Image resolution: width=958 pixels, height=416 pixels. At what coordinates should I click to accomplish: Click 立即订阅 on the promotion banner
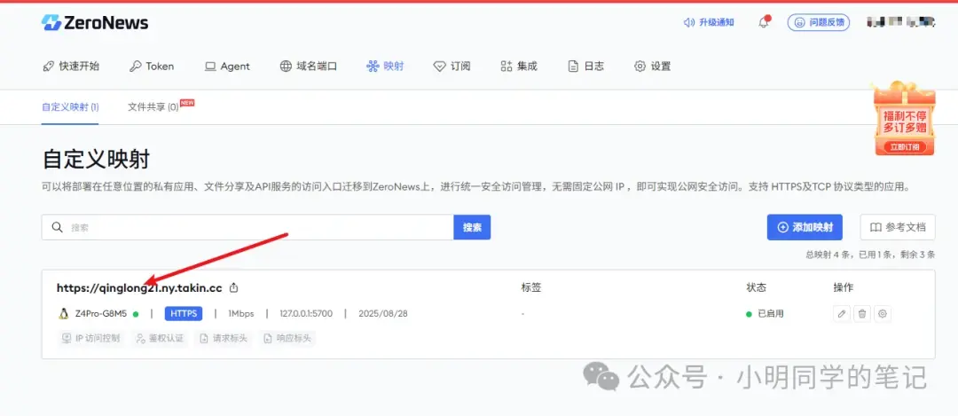(904, 146)
